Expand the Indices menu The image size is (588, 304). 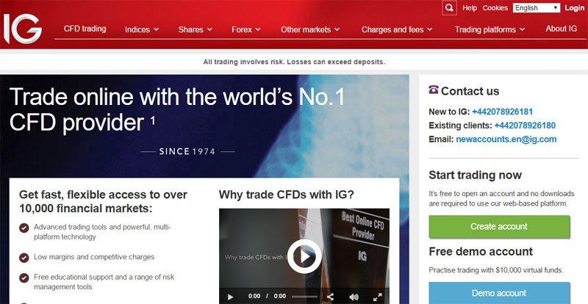click(x=142, y=29)
